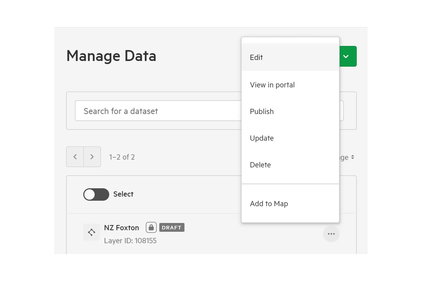The image size is (422, 285).
Task: Click the DRAFT badge on NZ Foxton
Action: pyautogui.click(x=172, y=227)
